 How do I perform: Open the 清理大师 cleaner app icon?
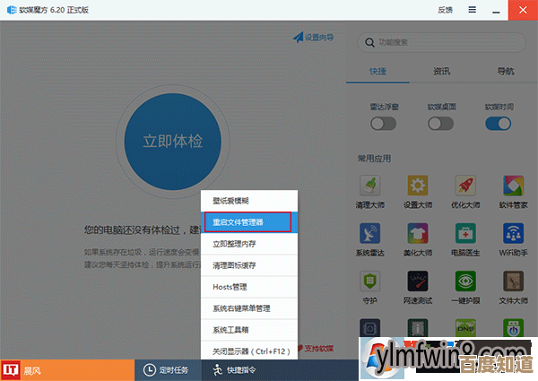370,186
